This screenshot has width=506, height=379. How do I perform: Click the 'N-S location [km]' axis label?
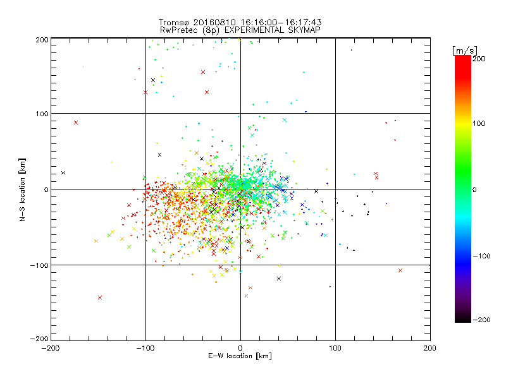(x=22, y=189)
